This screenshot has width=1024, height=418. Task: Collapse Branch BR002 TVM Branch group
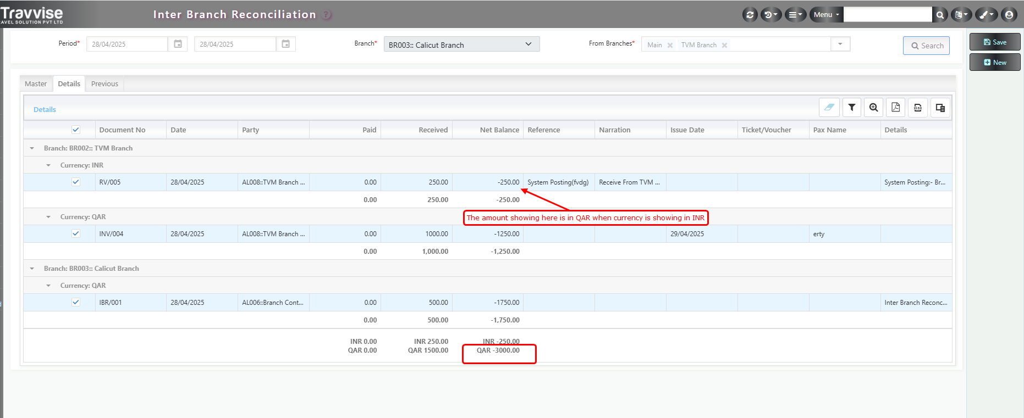click(x=32, y=148)
